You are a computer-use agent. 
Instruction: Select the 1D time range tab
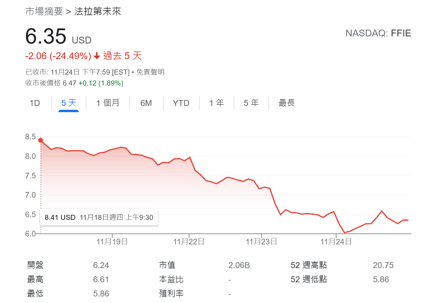tap(35, 103)
